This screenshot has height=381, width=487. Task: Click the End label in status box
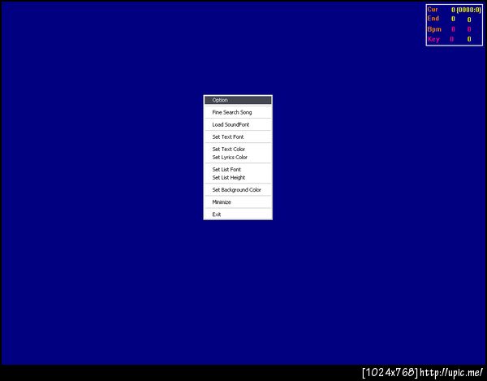(x=433, y=19)
